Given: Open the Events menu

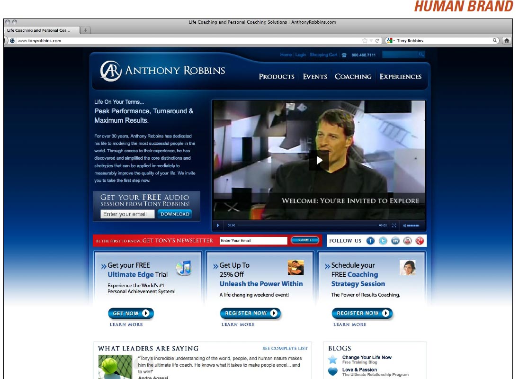Looking at the screenshot, I should click(315, 76).
